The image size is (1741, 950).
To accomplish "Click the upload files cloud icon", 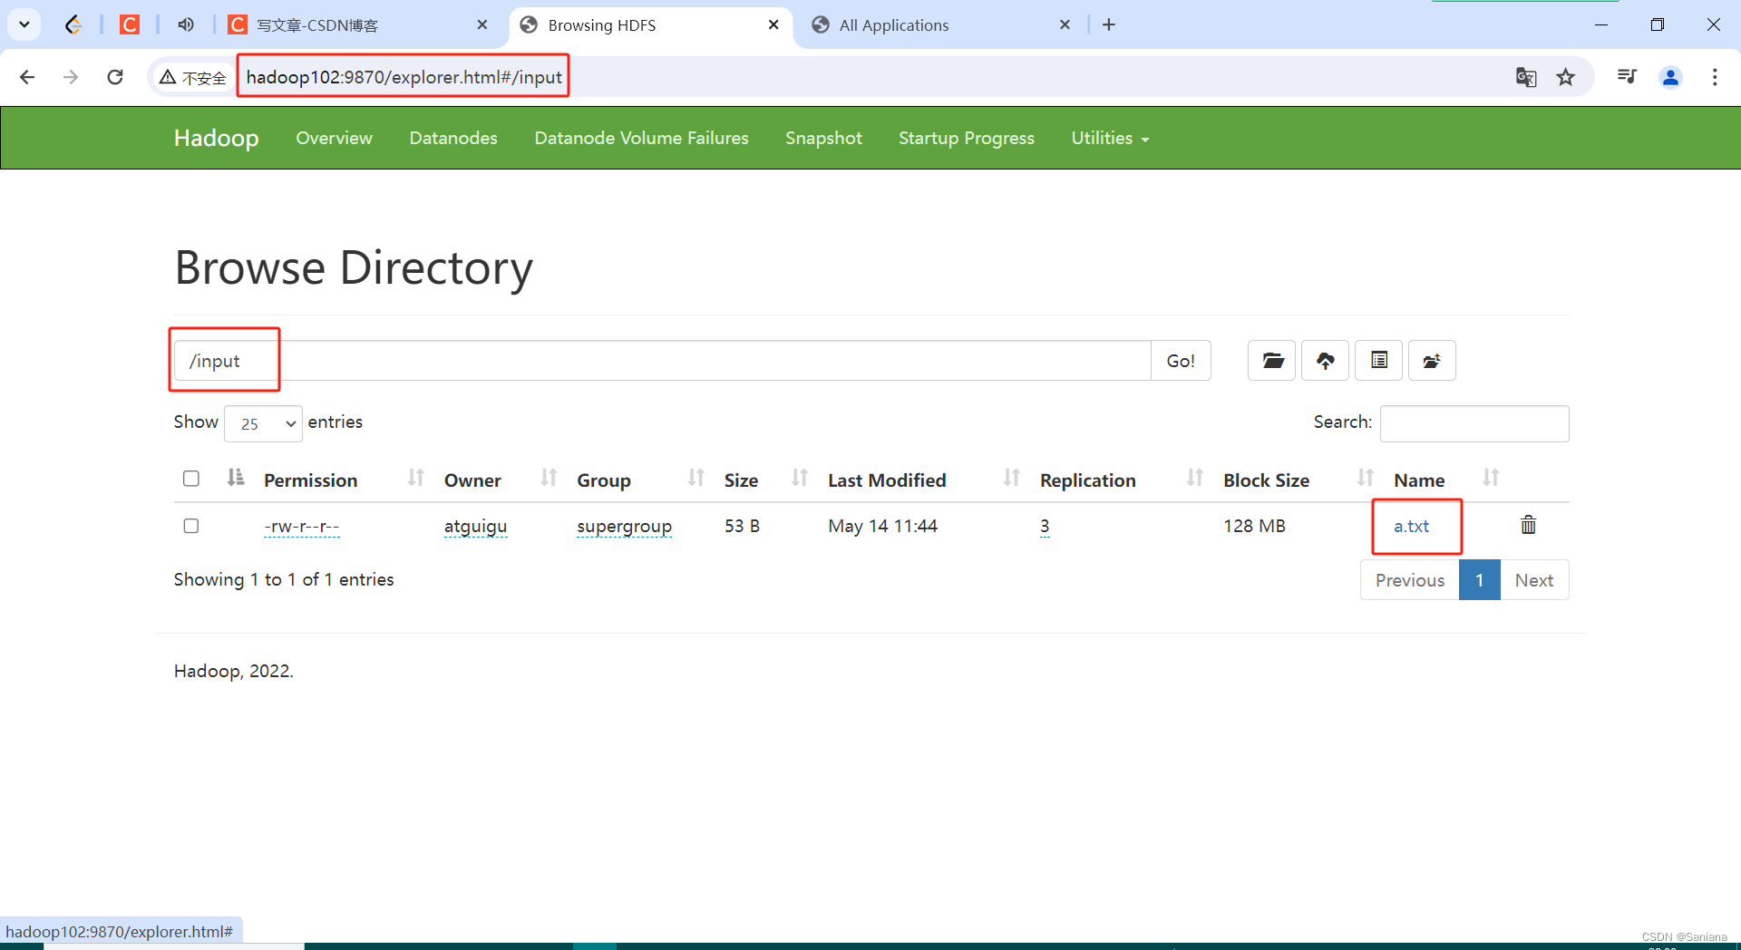I will pos(1325,361).
